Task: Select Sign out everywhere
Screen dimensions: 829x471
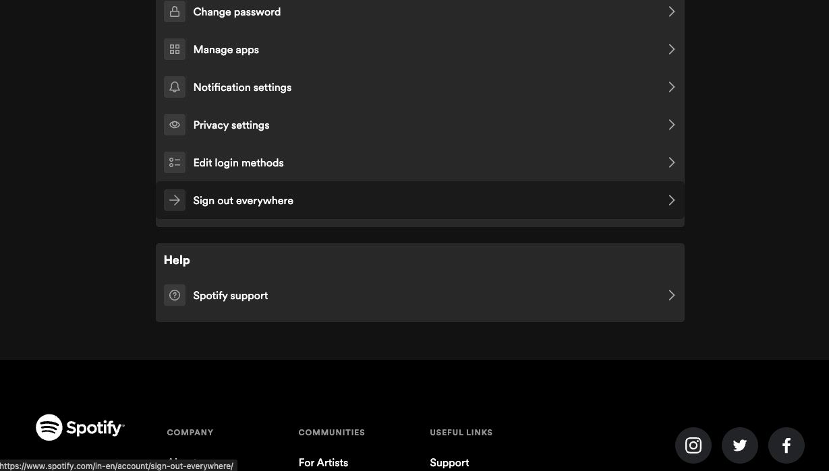Action: coord(243,200)
